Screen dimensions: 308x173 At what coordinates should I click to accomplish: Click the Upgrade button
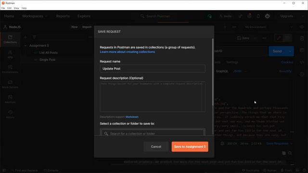click(x=287, y=16)
